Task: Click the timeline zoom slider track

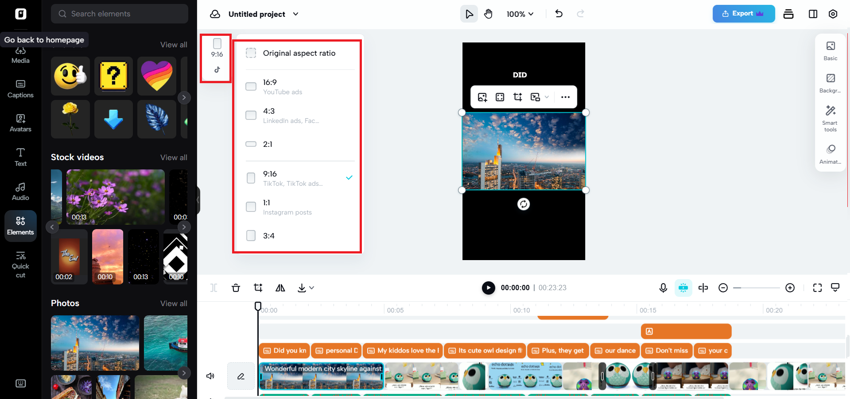Action: 757,288
